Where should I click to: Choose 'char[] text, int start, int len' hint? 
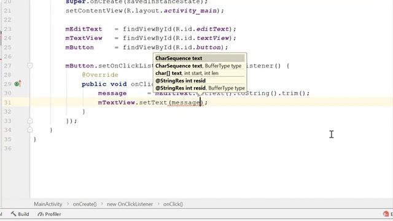[x=200, y=73]
